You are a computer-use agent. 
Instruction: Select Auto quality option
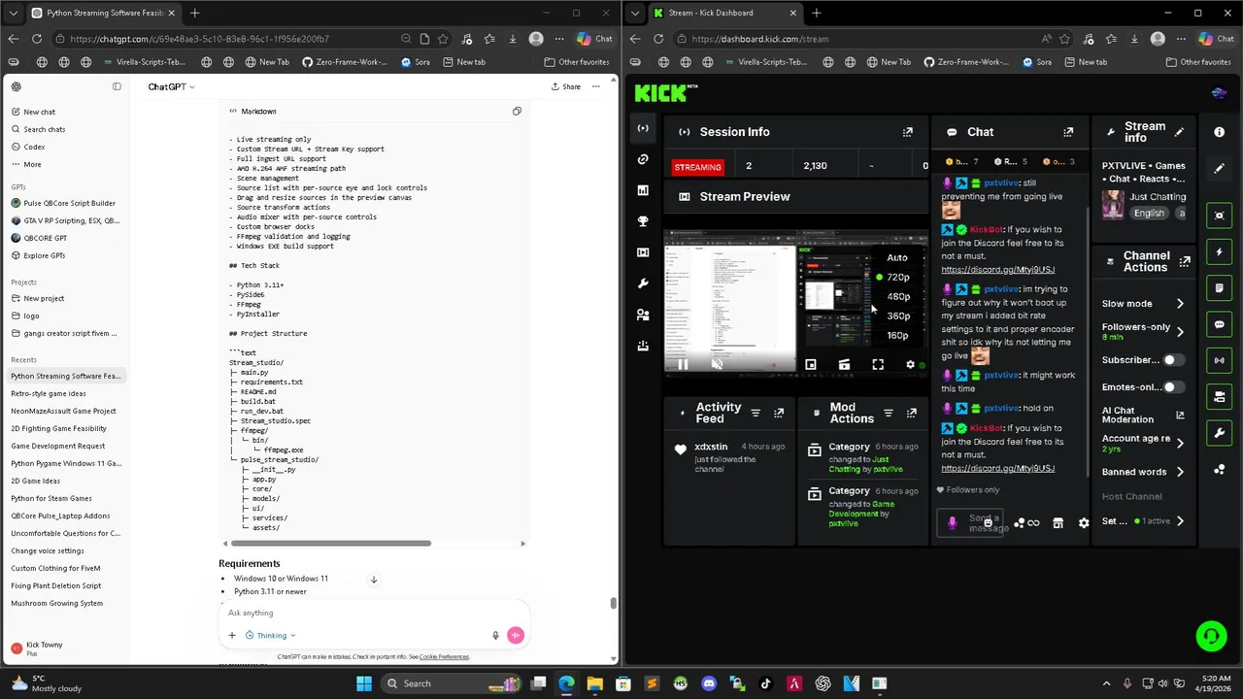coord(897,257)
